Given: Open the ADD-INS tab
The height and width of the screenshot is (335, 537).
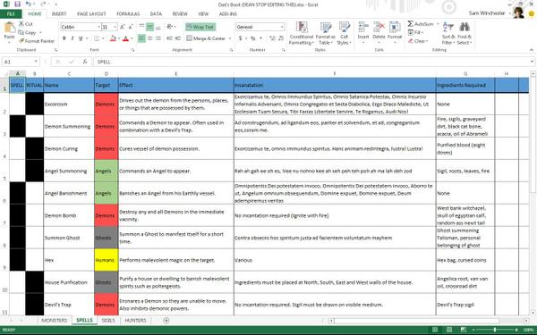Looking at the screenshot, I should pos(228,13).
